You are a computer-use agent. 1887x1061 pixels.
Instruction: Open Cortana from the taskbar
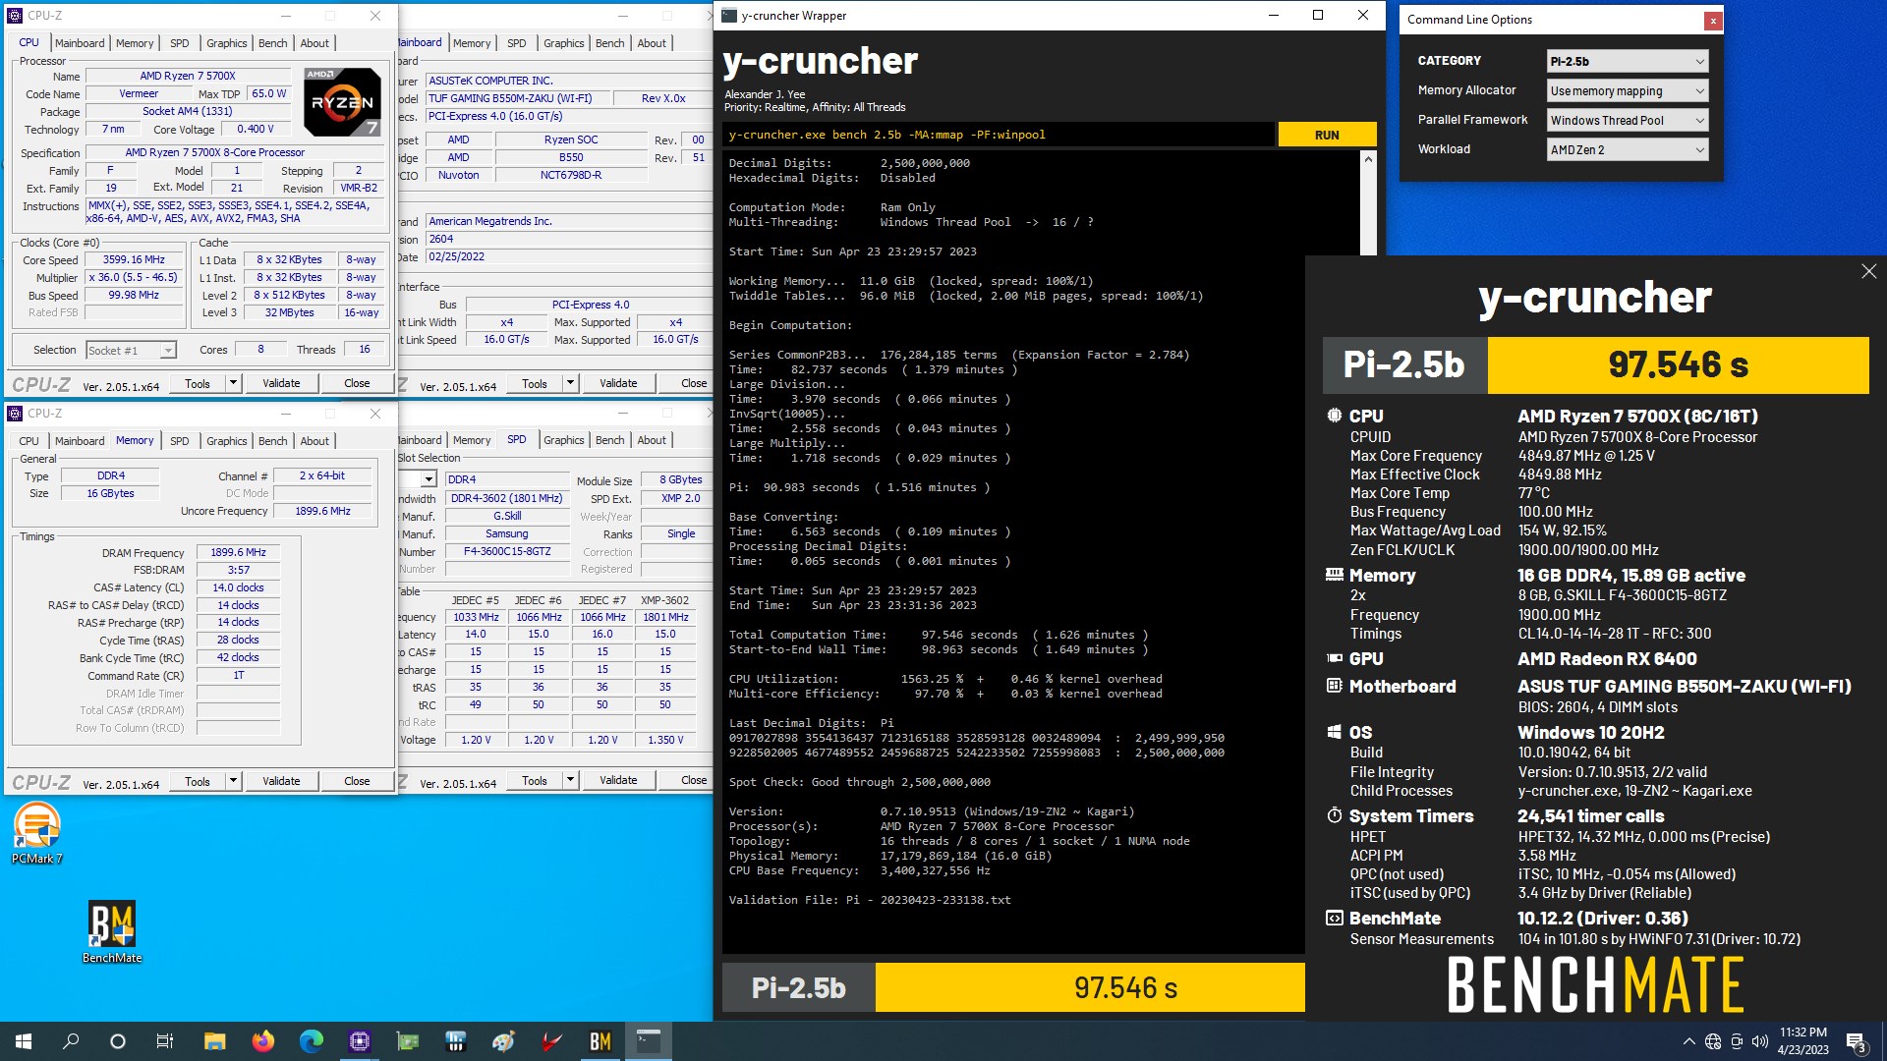tap(118, 1041)
